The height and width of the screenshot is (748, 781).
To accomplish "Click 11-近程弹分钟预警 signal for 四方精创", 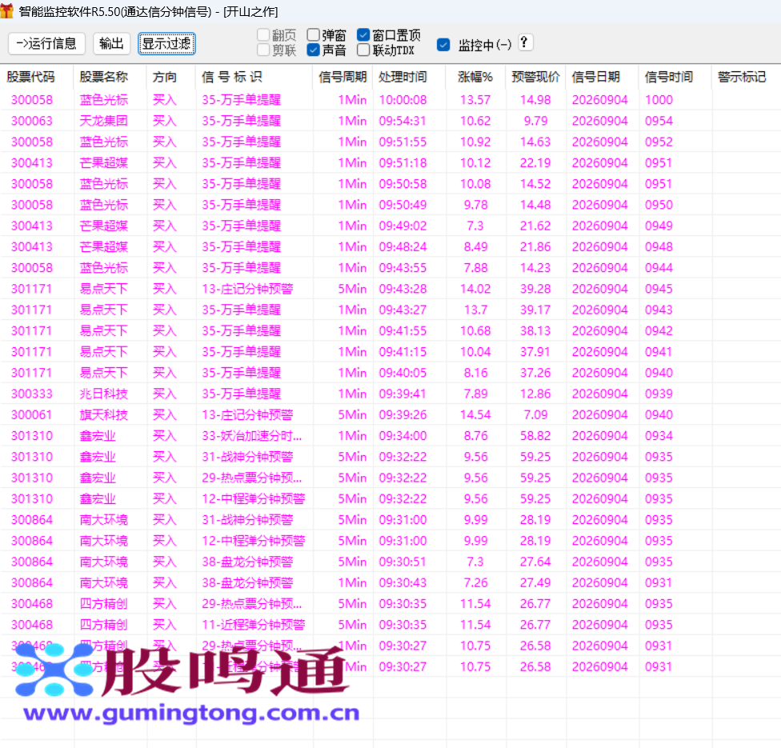I will 254,625.
